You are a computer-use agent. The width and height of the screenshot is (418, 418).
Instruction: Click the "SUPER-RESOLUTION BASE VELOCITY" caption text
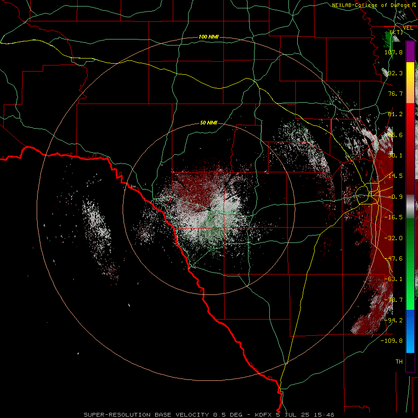tap(147, 415)
